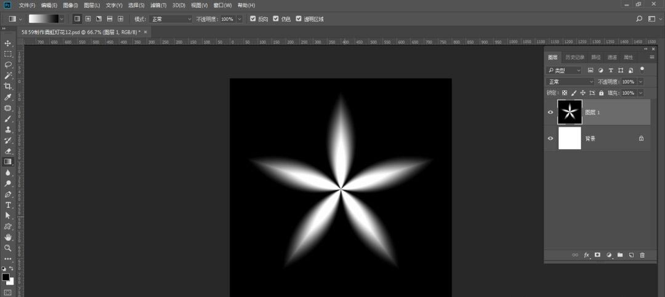Screen dimensions: 665x297
Task: Select the Crop tool
Action: 7,87
